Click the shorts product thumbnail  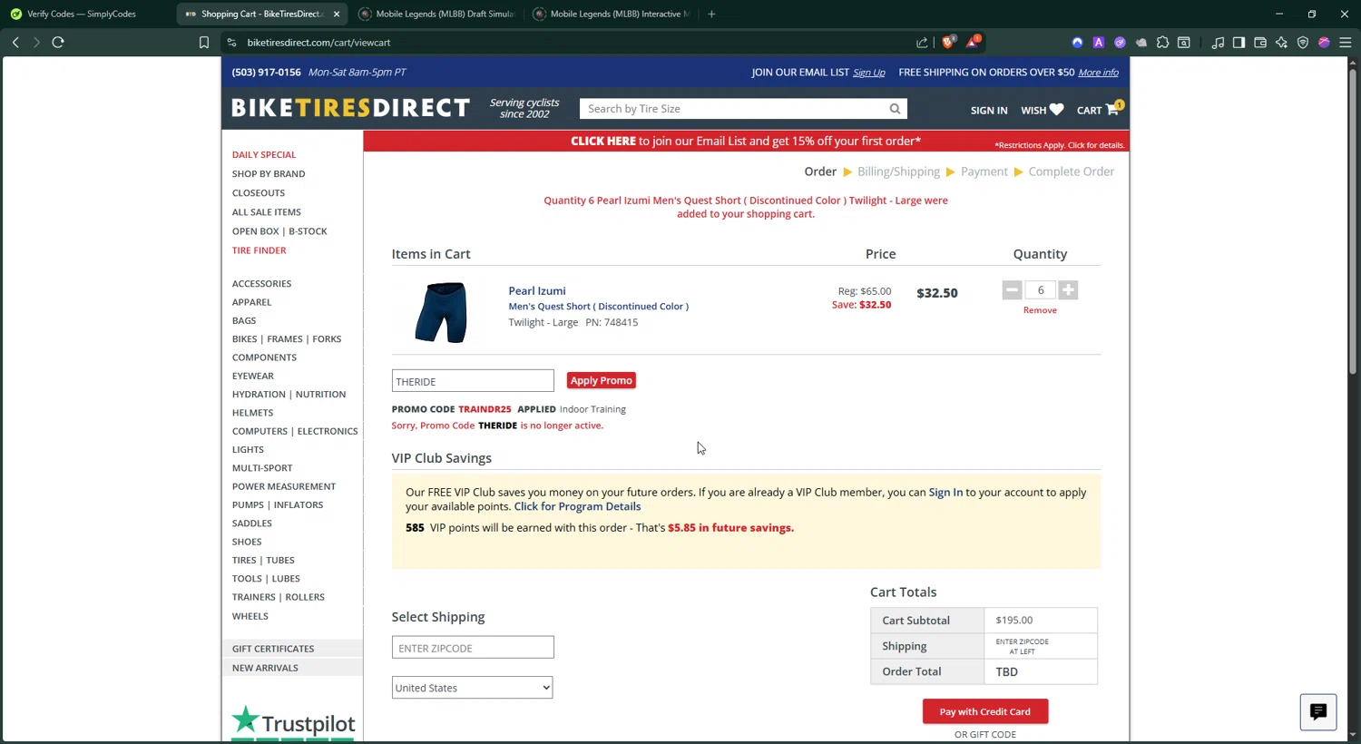point(441,312)
